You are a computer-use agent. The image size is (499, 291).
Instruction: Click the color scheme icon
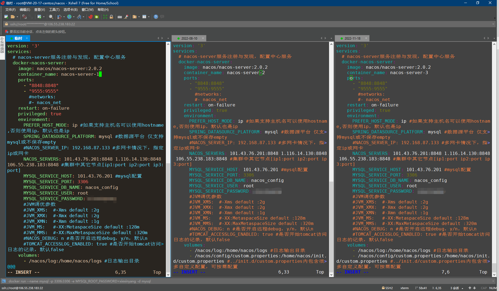pos(59,17)
